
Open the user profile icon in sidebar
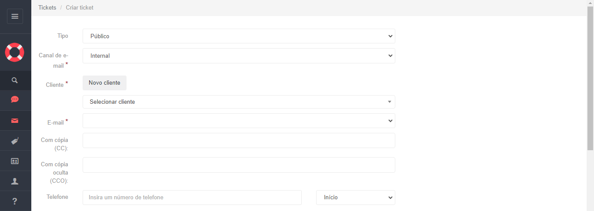coord(15,181)
